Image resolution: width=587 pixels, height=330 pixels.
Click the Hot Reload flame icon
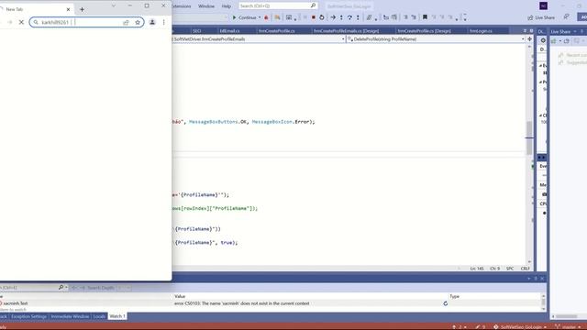point(266,17)
